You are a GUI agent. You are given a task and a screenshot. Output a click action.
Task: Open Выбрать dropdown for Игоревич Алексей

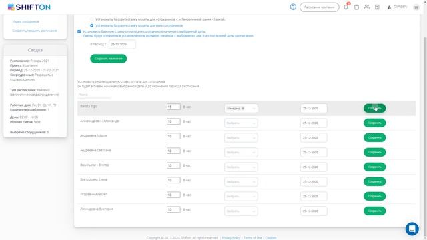click(241, 197)
